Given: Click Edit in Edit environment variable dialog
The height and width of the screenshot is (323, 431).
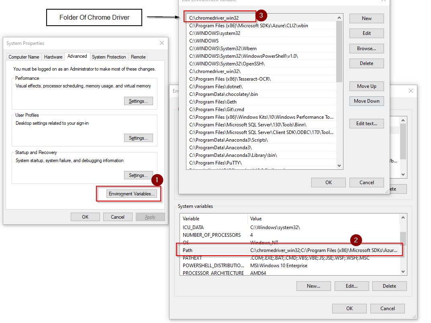Looking at the screenshot, I should coord(367,33).
